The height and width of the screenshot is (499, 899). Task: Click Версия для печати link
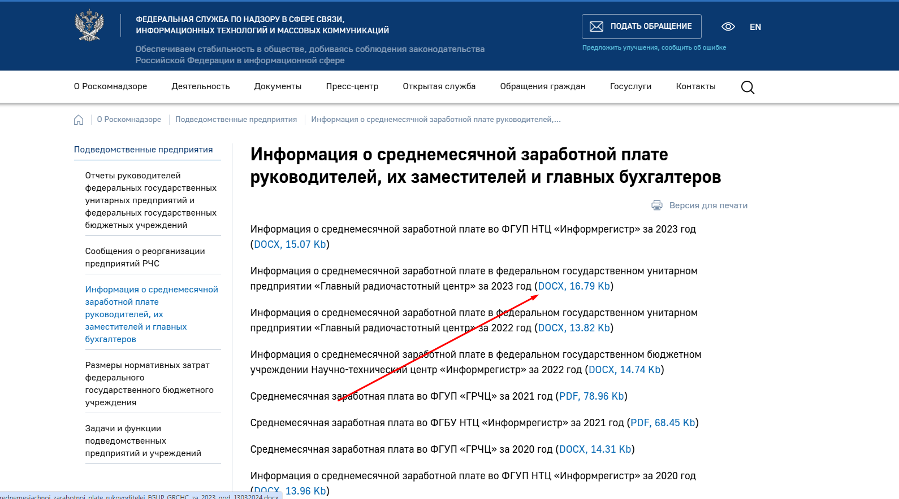[708, 205]
